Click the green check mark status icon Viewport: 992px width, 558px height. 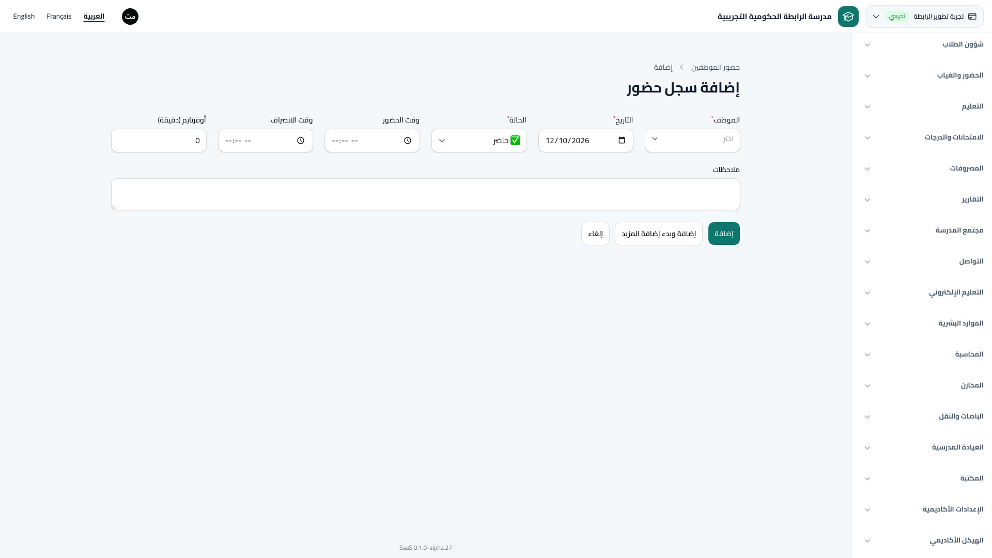(x=515, y=141)
